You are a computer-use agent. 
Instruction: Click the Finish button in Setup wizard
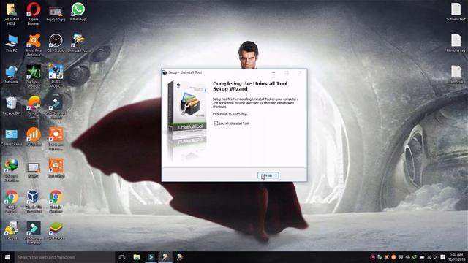click(x=268, y=175)
